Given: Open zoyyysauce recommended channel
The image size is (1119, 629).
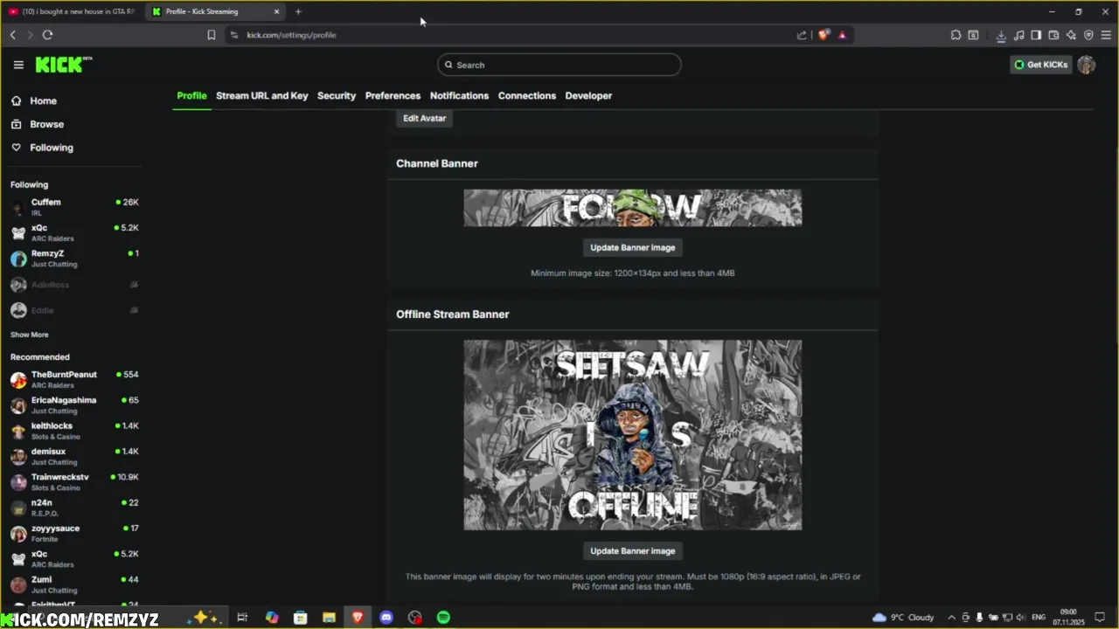Looking at the screenshot, I should tap(74, 533).
